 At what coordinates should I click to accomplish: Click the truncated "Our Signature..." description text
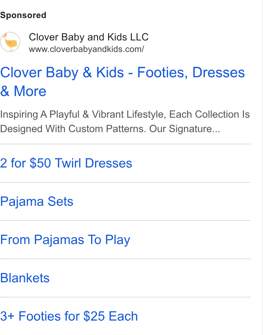[x=184, y=129]
